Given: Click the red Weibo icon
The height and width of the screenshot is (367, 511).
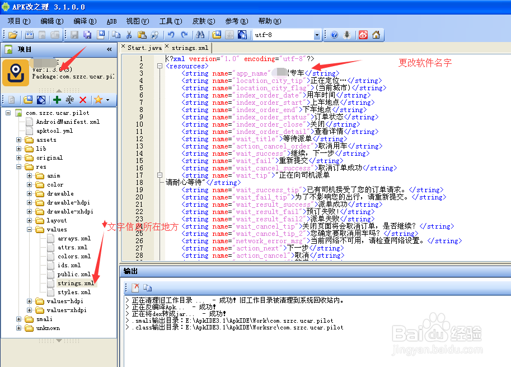Looking at the screenshot, I should coord(363,35).
